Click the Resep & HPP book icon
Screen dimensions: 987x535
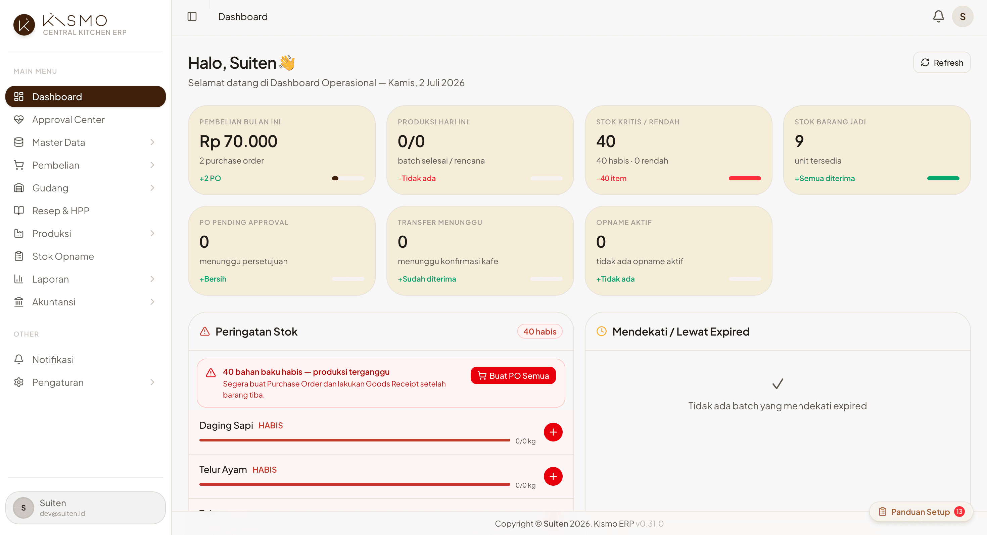[x=19, y=211]
